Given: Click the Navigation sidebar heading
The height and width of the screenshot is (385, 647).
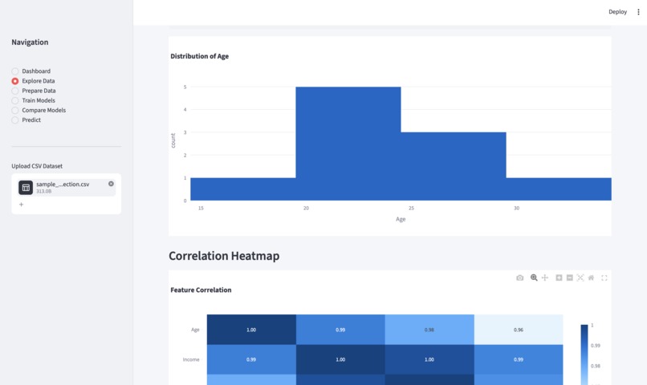Looking at the screenshot, I should point(30,42).
